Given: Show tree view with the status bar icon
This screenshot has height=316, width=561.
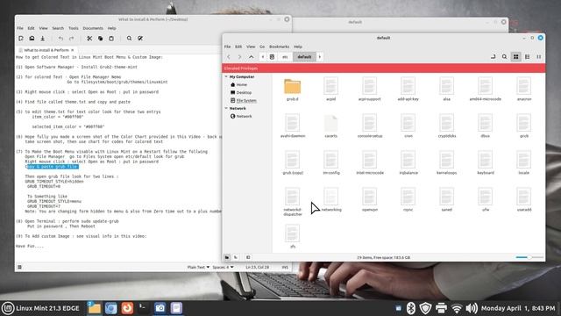Looking at the screenshot, I should [x=236, y=257].
